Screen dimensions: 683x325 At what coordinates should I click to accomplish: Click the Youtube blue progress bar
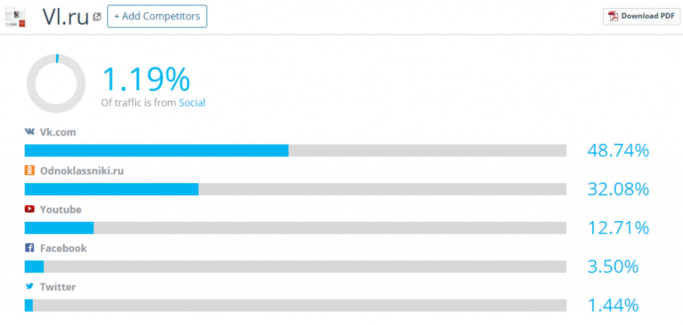pyautogui.click(x=59, y=228)
